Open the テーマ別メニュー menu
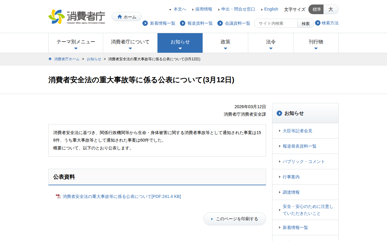Viewport: 387px width, 241px height. point(76,43)
